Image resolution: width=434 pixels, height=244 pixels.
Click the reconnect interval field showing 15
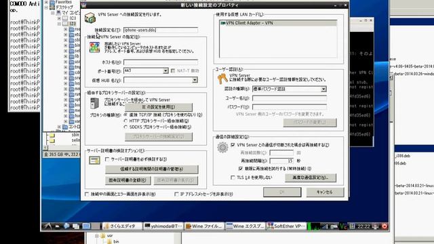[281, 161]
